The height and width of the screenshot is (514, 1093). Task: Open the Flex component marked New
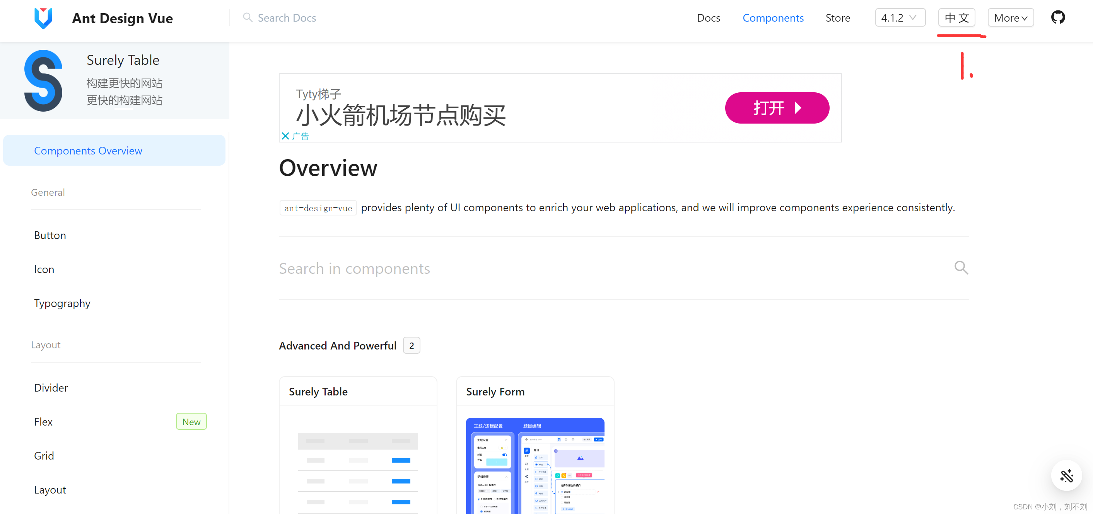point(43,422)
